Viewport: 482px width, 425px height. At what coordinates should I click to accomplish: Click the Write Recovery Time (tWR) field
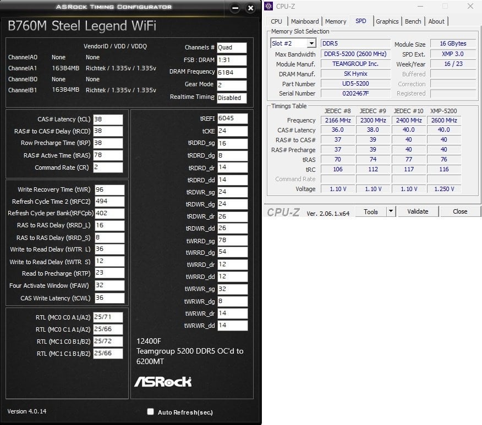coord(109,189)
